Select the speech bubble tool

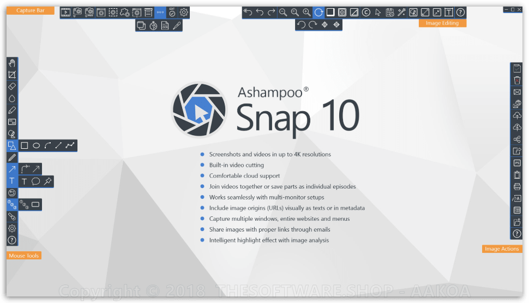pyautogui.click(x=36, y=181)
